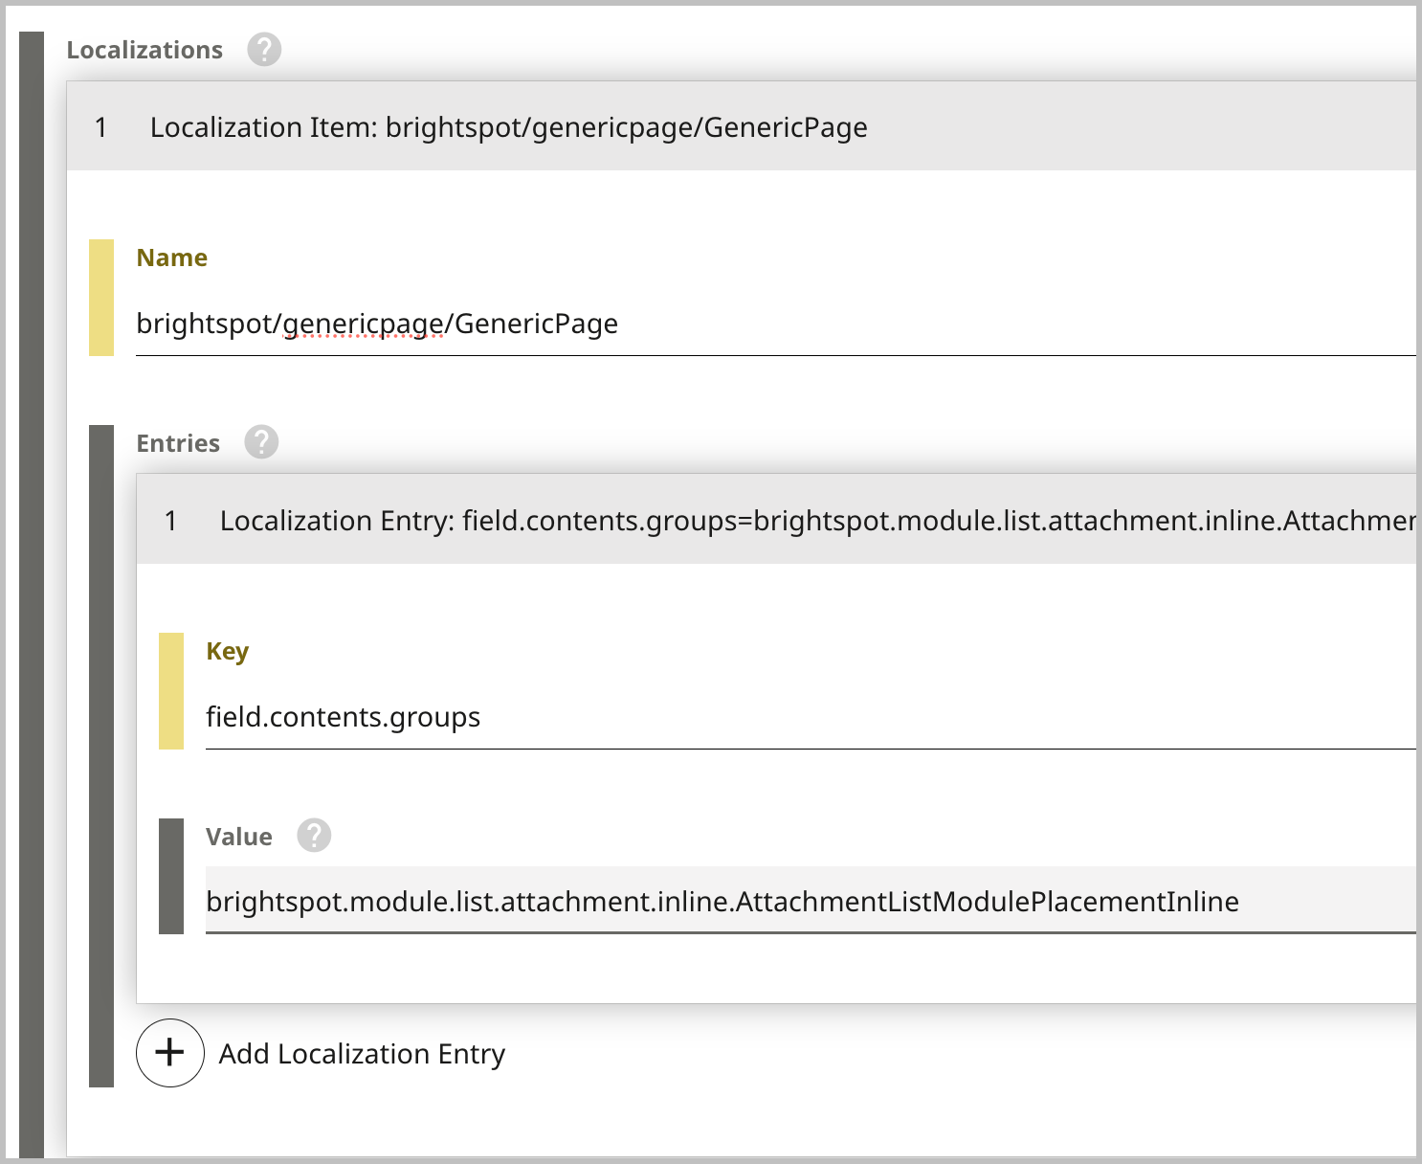The height and width of the screenshot is (1164, 1422).
Task: Open the Localizations help icon
Action: (264, 49)
